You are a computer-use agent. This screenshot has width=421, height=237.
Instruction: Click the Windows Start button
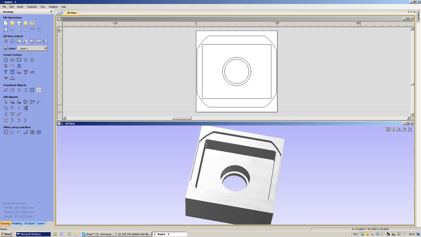point(6,234)
